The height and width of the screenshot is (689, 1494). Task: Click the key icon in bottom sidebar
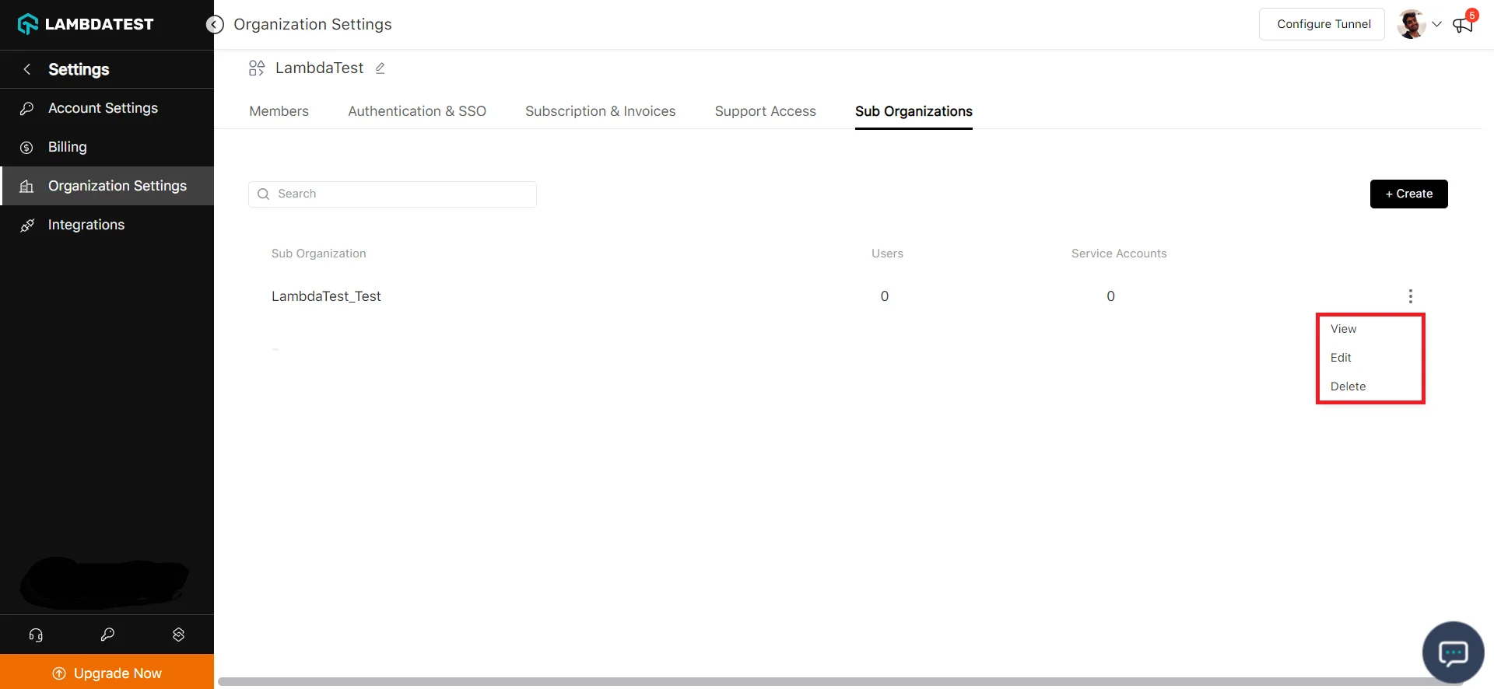(107, 635)
